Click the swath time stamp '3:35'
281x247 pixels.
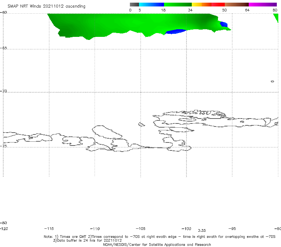coord(202,231)
